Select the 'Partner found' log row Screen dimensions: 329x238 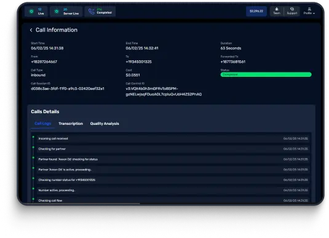coord(173,159)
